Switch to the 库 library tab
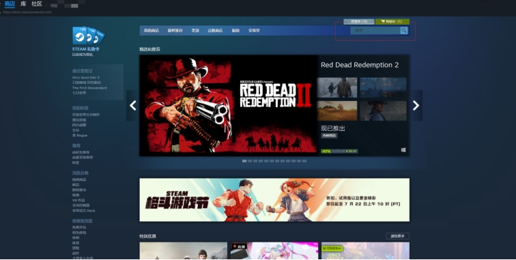This screenshot has height=260, width=516. pyautogui.click(x=23, y=4)
